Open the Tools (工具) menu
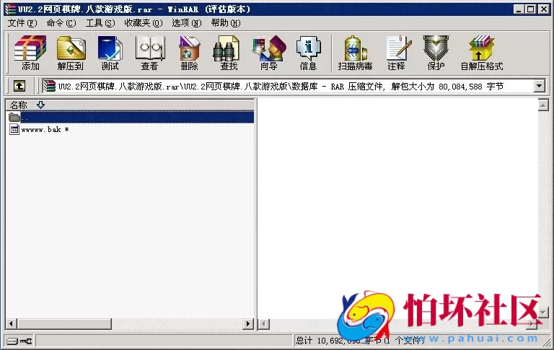 click(x=100, y=23)
